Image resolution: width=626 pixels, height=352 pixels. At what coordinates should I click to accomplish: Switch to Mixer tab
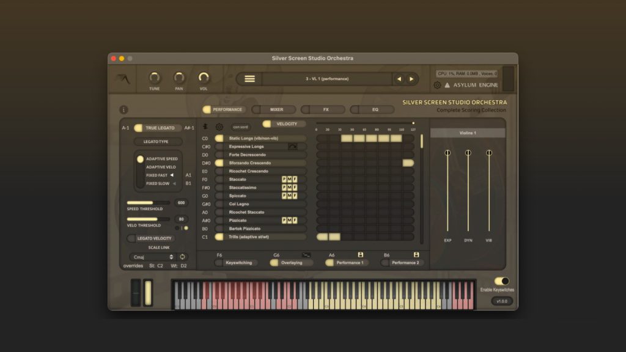(274, 109)
